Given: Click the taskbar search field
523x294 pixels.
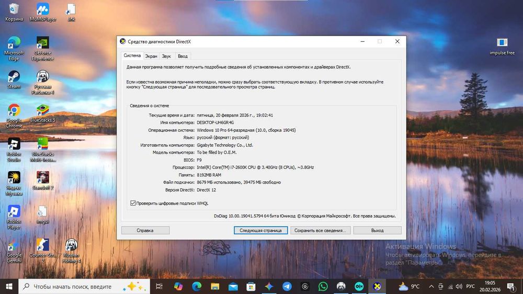Looking at the screenshot, I should (x=84, y=286).
